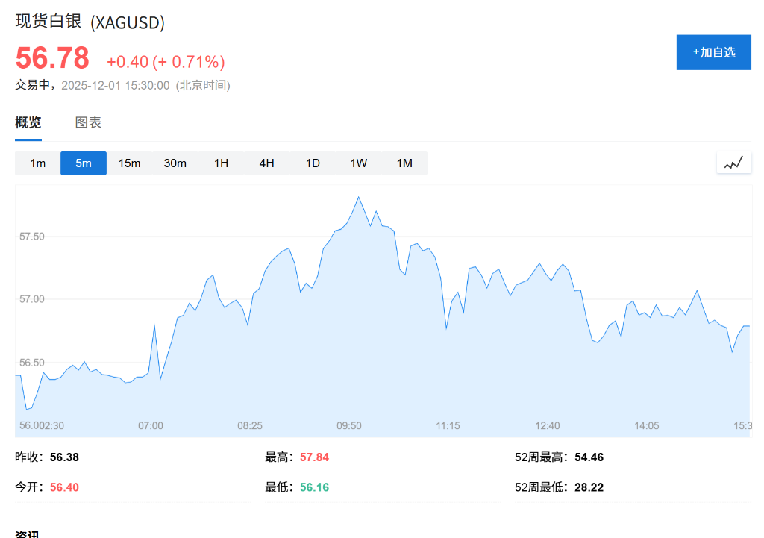The image size is (764, 538).
Task: Select the 5m timeframe
Action: (83, 163)
